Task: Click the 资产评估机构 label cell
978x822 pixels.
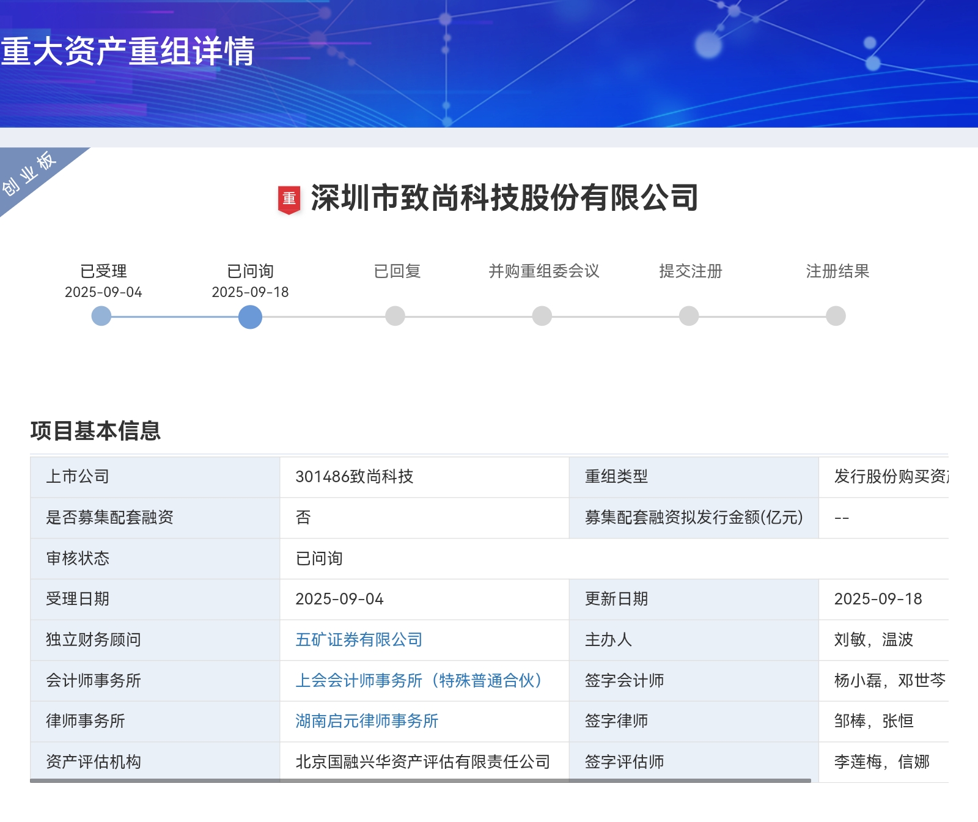Action: 155,761
